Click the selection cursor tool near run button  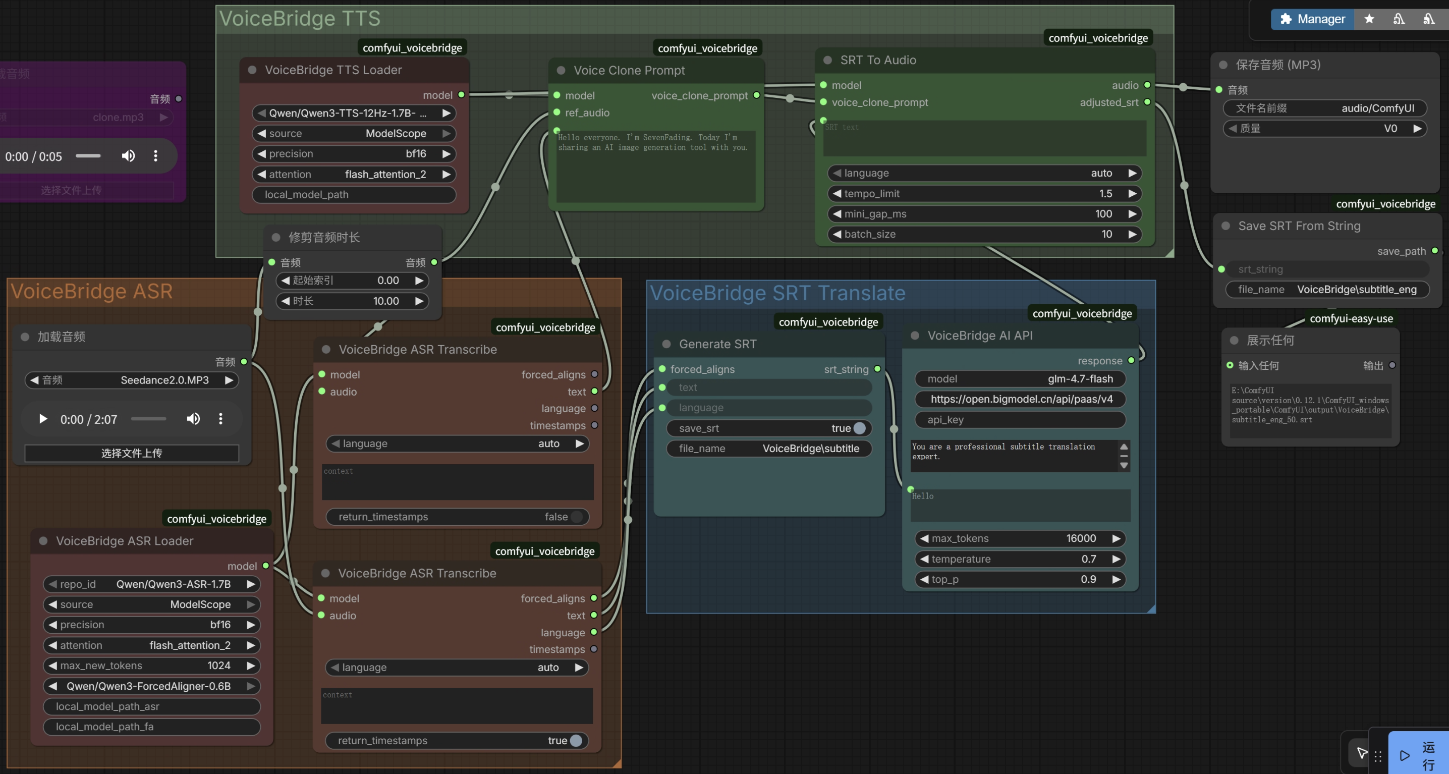pyautogui.click(x=1362, y=753)
